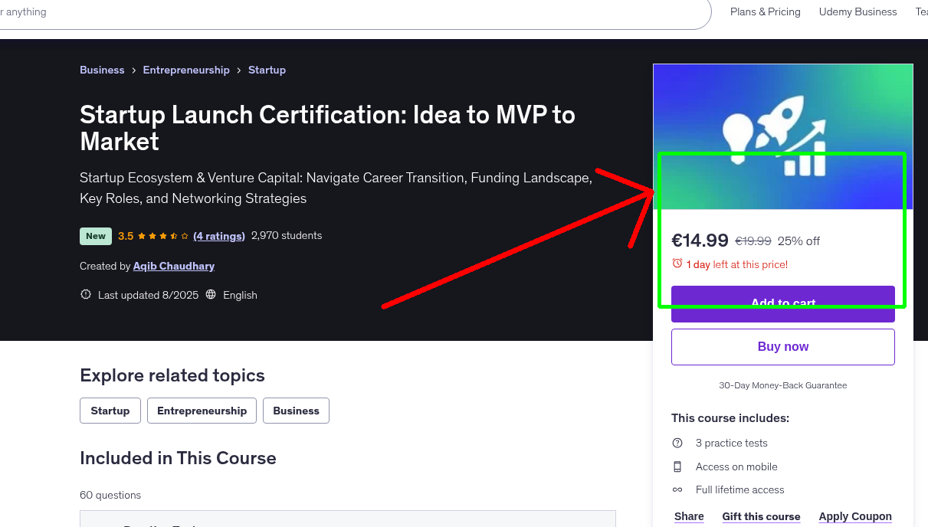Click the Buy now button
Screen dimensions: 928x527
tap(782, 346)
